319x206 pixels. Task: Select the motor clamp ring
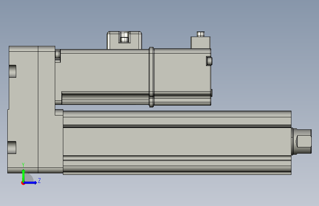click(151, 77)
